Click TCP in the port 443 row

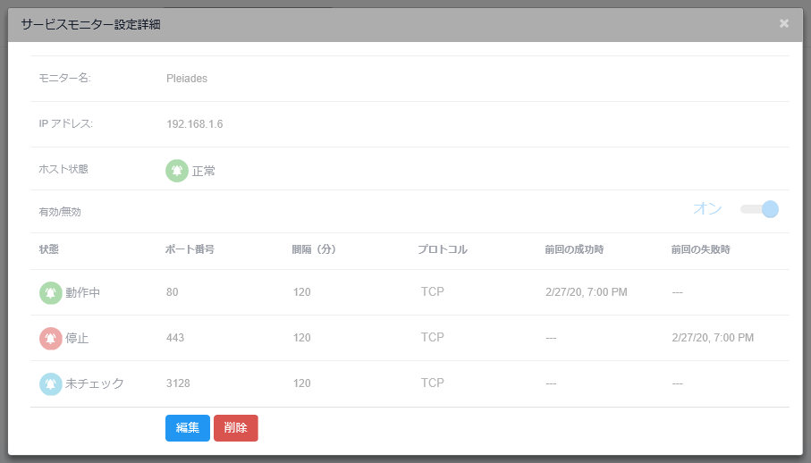(x=433, y=337)
